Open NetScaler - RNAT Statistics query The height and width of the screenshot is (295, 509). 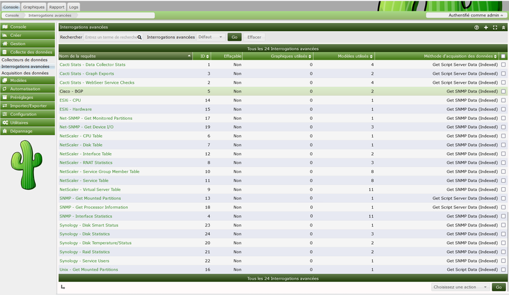click(86, 162)
